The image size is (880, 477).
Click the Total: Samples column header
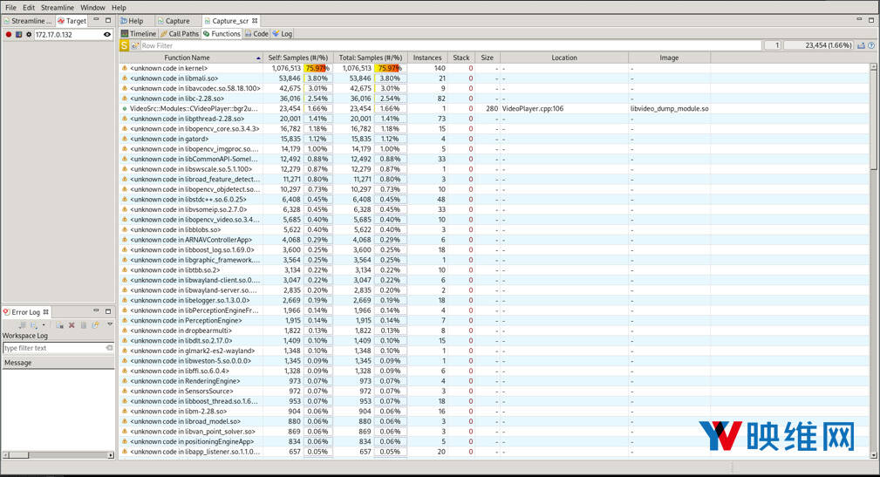(x=371, y=58)
